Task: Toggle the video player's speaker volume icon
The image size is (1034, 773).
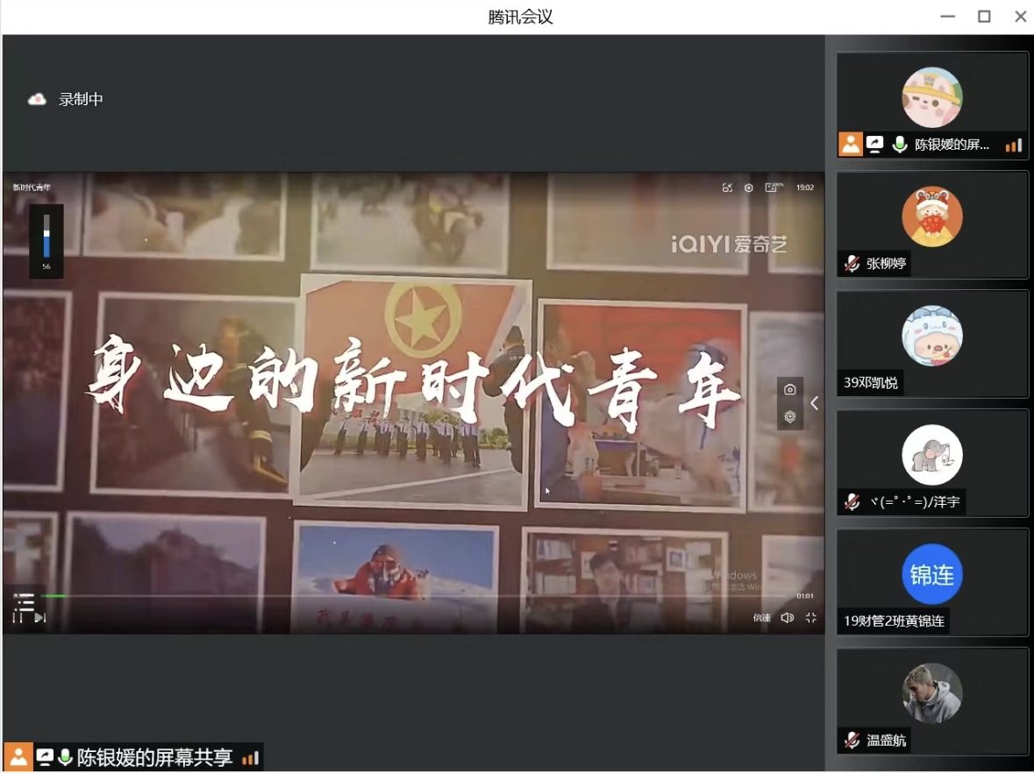Action: (x=787, y=618)
